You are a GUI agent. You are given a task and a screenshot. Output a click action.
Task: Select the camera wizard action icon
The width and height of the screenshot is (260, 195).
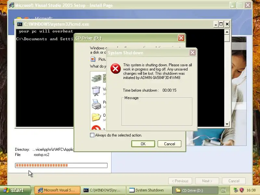(96, 78)
